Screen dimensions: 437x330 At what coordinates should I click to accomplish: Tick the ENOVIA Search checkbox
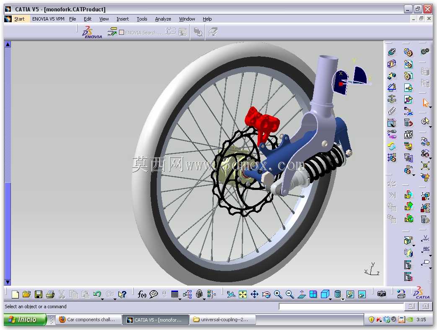click(122, 32)
